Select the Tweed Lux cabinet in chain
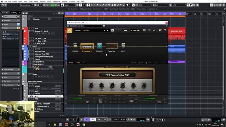Screen dimensions: 226x127 pos(112,46)
